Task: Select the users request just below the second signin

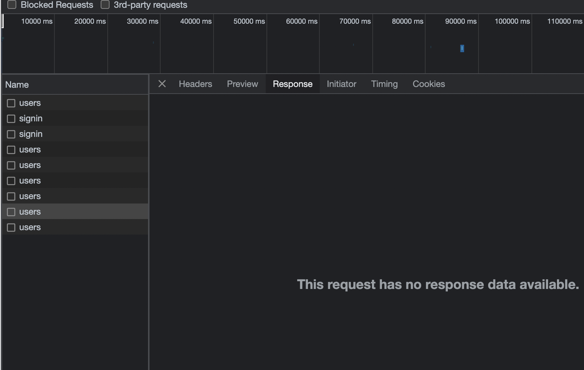Action: (75, 149)
